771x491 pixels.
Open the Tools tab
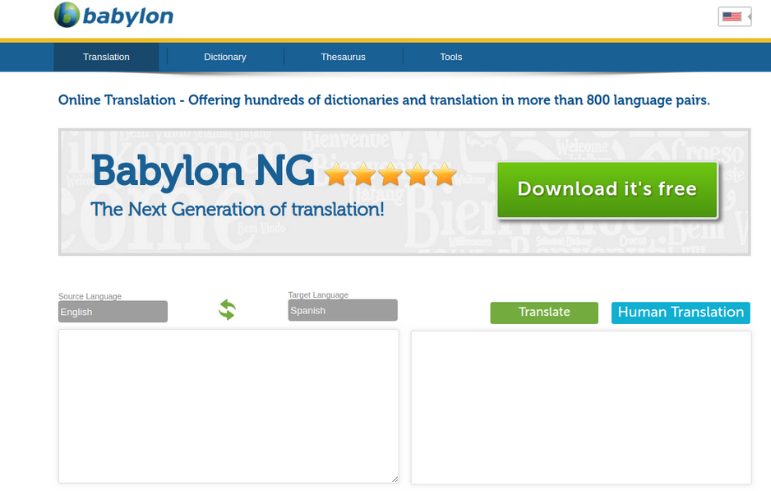(451, 57)
